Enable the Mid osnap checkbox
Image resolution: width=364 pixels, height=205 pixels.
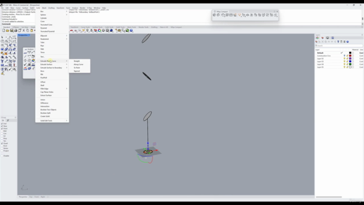(x=2, y=131)
